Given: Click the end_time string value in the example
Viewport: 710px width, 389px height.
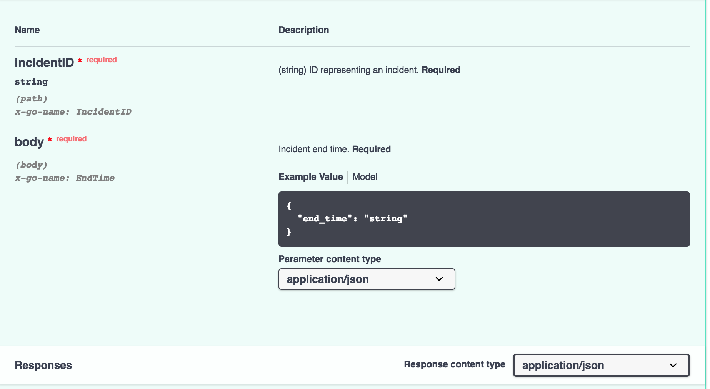Looking at the screenshot, I should point(386,218).
